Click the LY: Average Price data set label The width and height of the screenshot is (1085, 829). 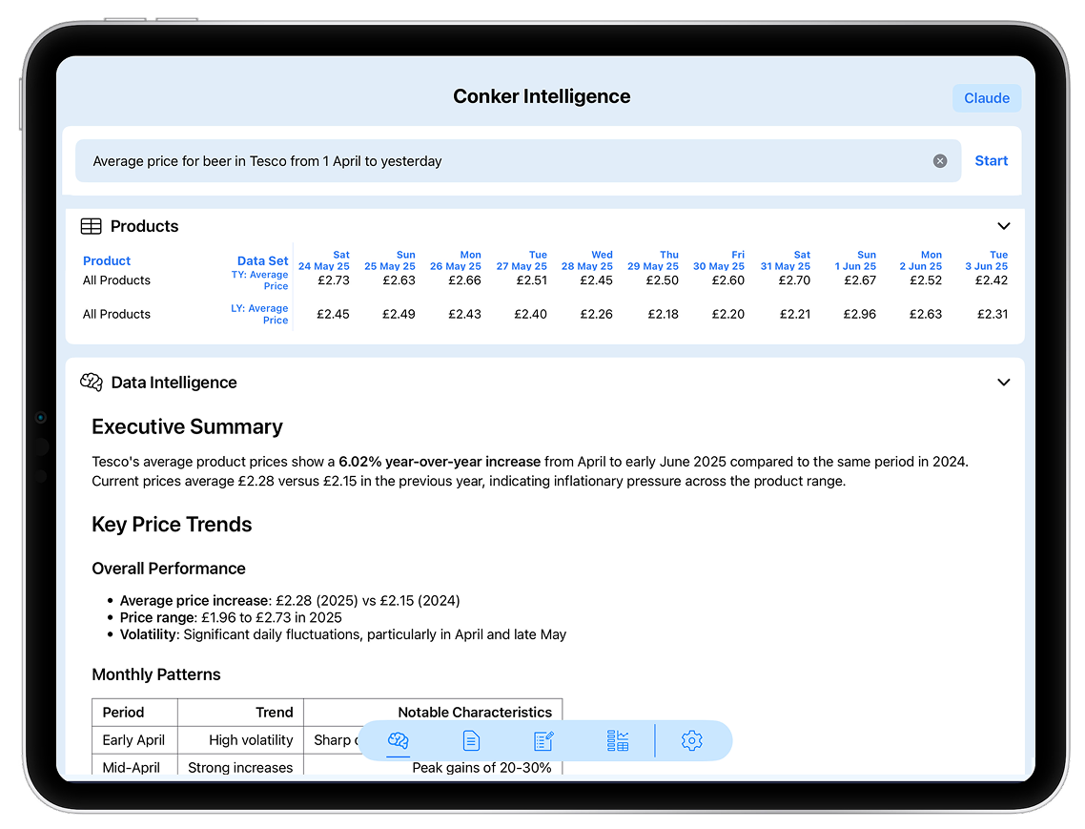coord(259,314)
